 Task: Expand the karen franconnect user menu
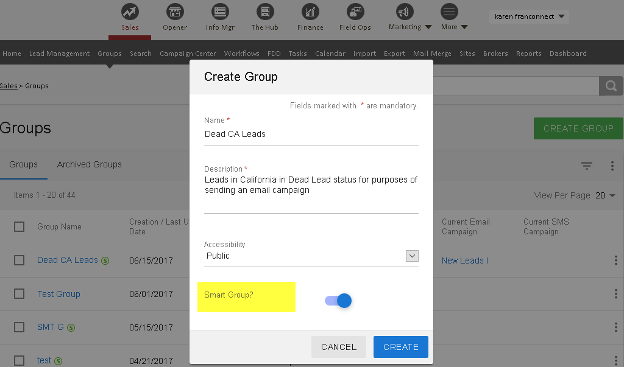[x=529, y=16]
